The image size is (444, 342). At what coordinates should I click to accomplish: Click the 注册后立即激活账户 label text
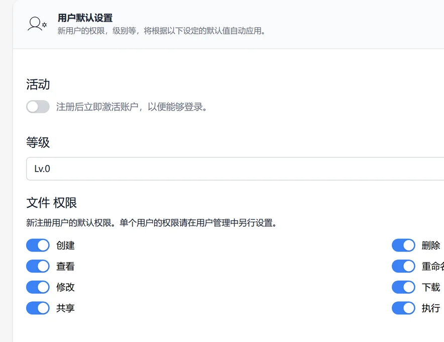132,107
